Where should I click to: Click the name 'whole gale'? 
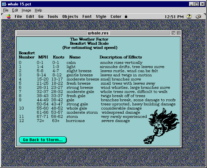[x=77, y=108]
